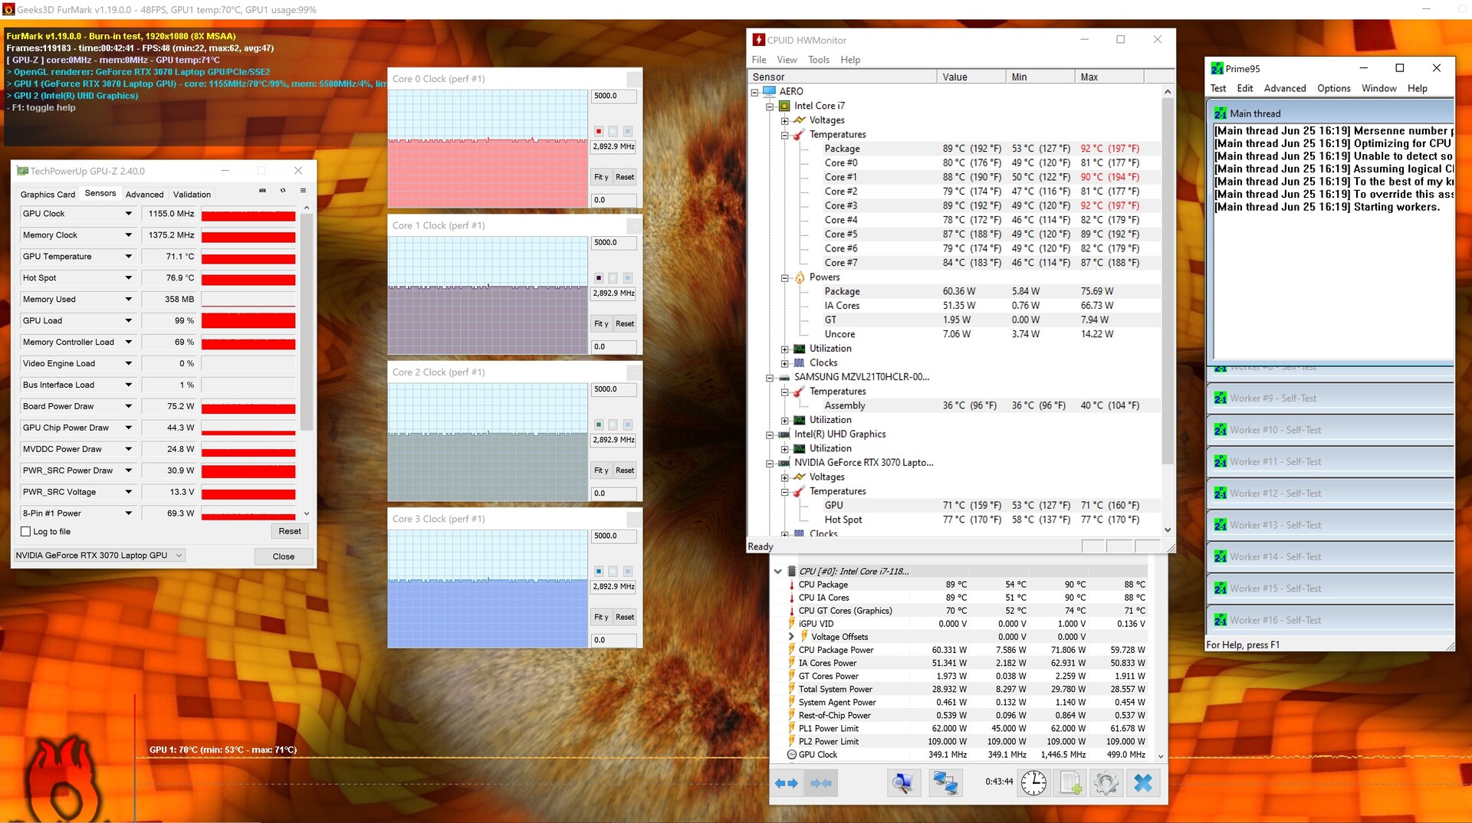
Task: Click the 5000.0 max field in Core 0 Clock
Action: point(613,97)
